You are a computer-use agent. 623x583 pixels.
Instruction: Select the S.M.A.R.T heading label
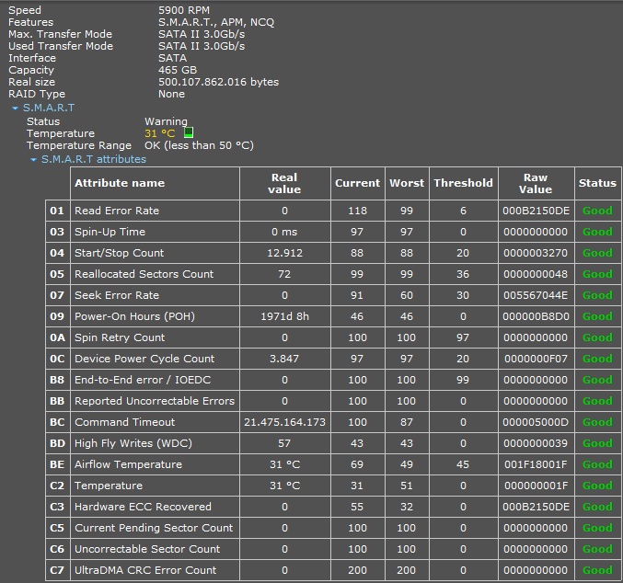point(49,108)
